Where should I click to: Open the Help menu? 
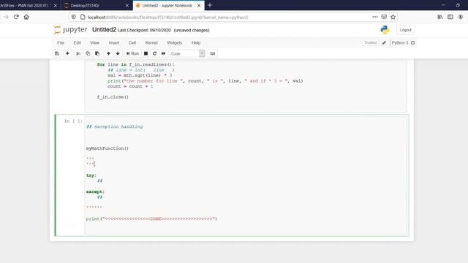(x=196, y=42)
